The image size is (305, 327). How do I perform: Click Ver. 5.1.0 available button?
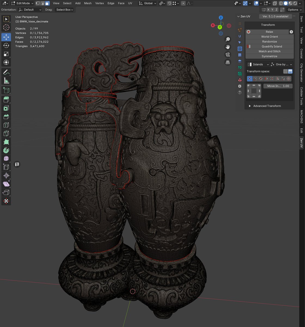(275, 16)
